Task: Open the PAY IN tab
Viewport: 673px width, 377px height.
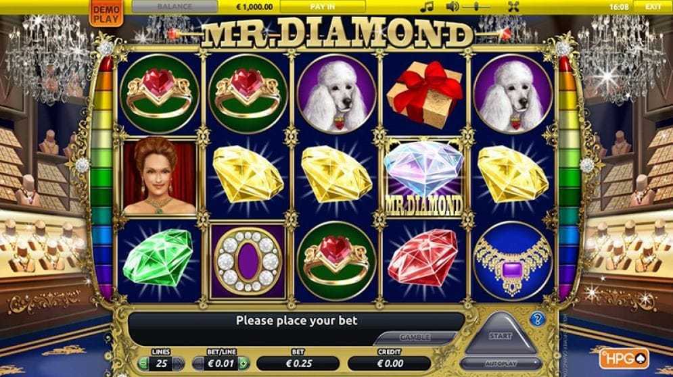Action: 323,7
